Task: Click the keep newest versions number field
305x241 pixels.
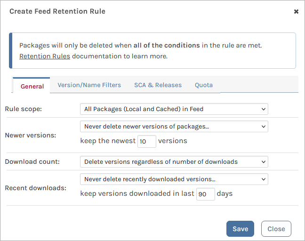Action: (x=146, y=141)
